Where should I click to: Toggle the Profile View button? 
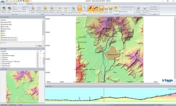pyautogui.click(x=101, y=9)
